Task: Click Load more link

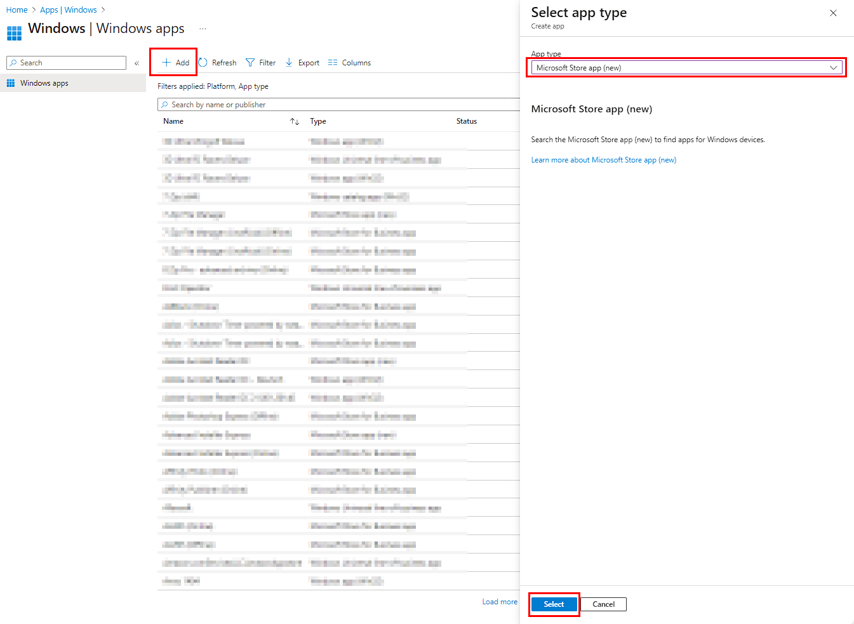Action: pyautogui.click(x=500, y=602)
